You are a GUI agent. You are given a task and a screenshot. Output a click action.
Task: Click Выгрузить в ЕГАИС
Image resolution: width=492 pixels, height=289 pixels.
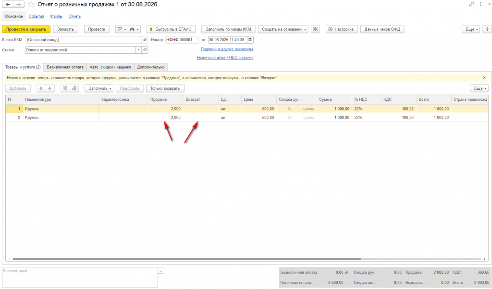(171, 29)
